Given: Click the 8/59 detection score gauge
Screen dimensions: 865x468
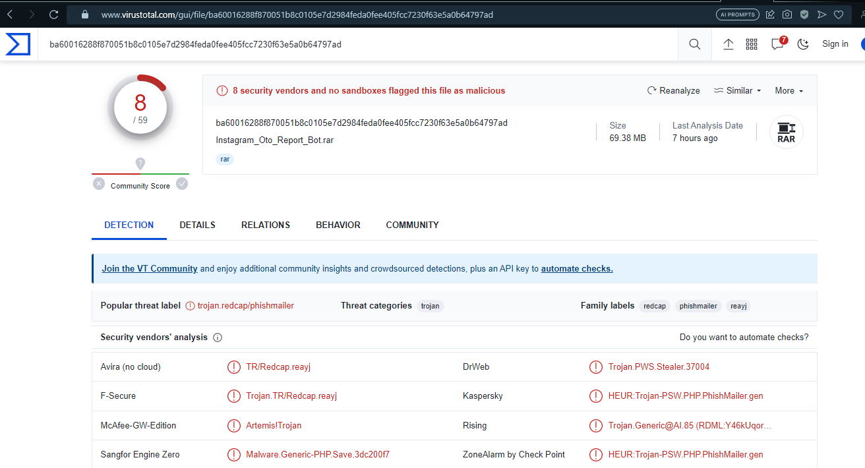Looking at the screenshot, I should coord(140,107).
